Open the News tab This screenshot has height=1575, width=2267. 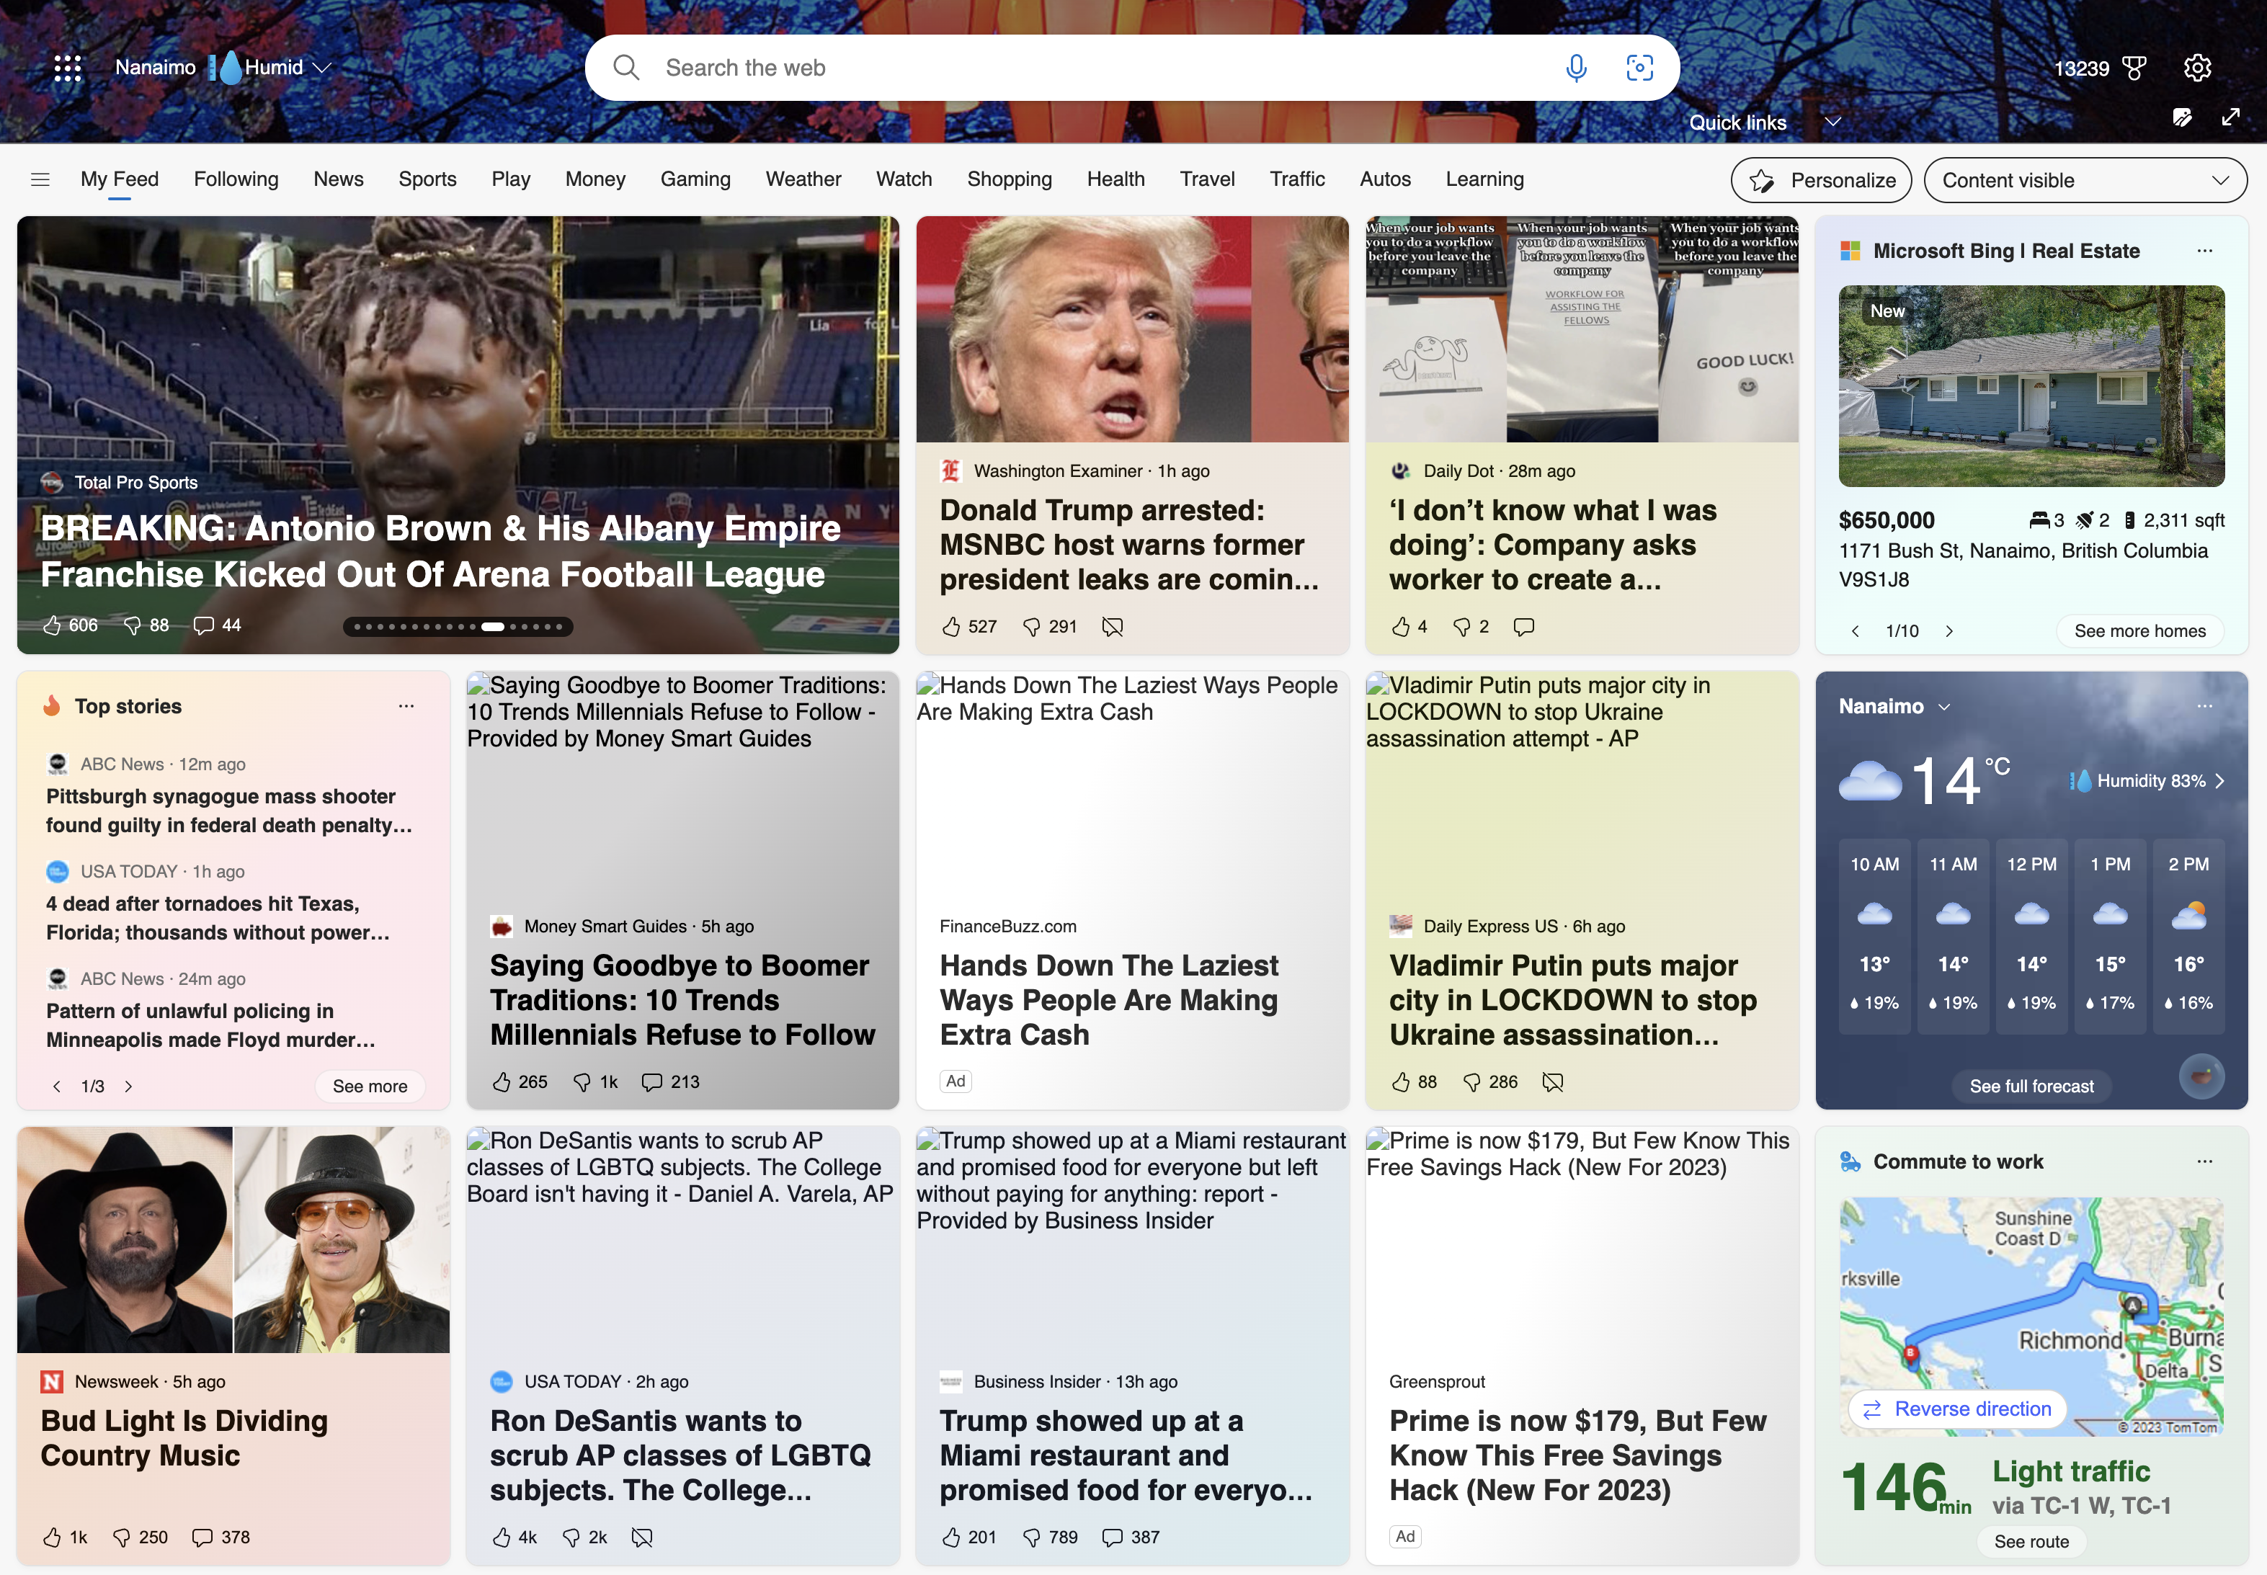(339, 179)
